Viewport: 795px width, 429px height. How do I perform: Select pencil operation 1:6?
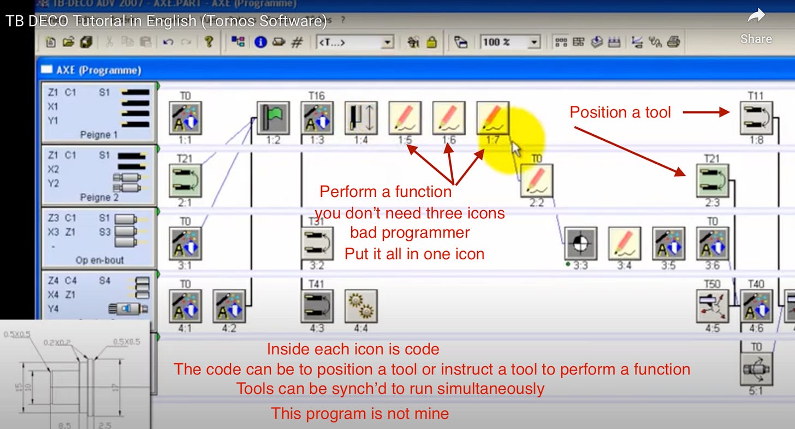click(449, 118)
